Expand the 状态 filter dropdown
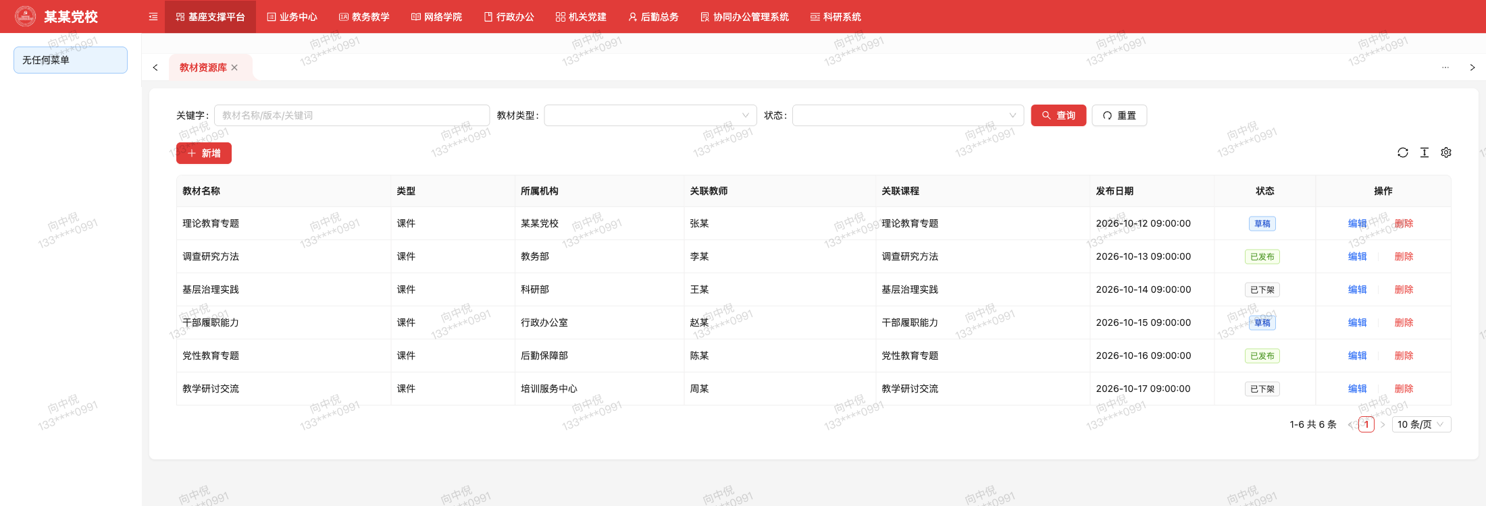1486x506 pixels. tap(908, 115)
